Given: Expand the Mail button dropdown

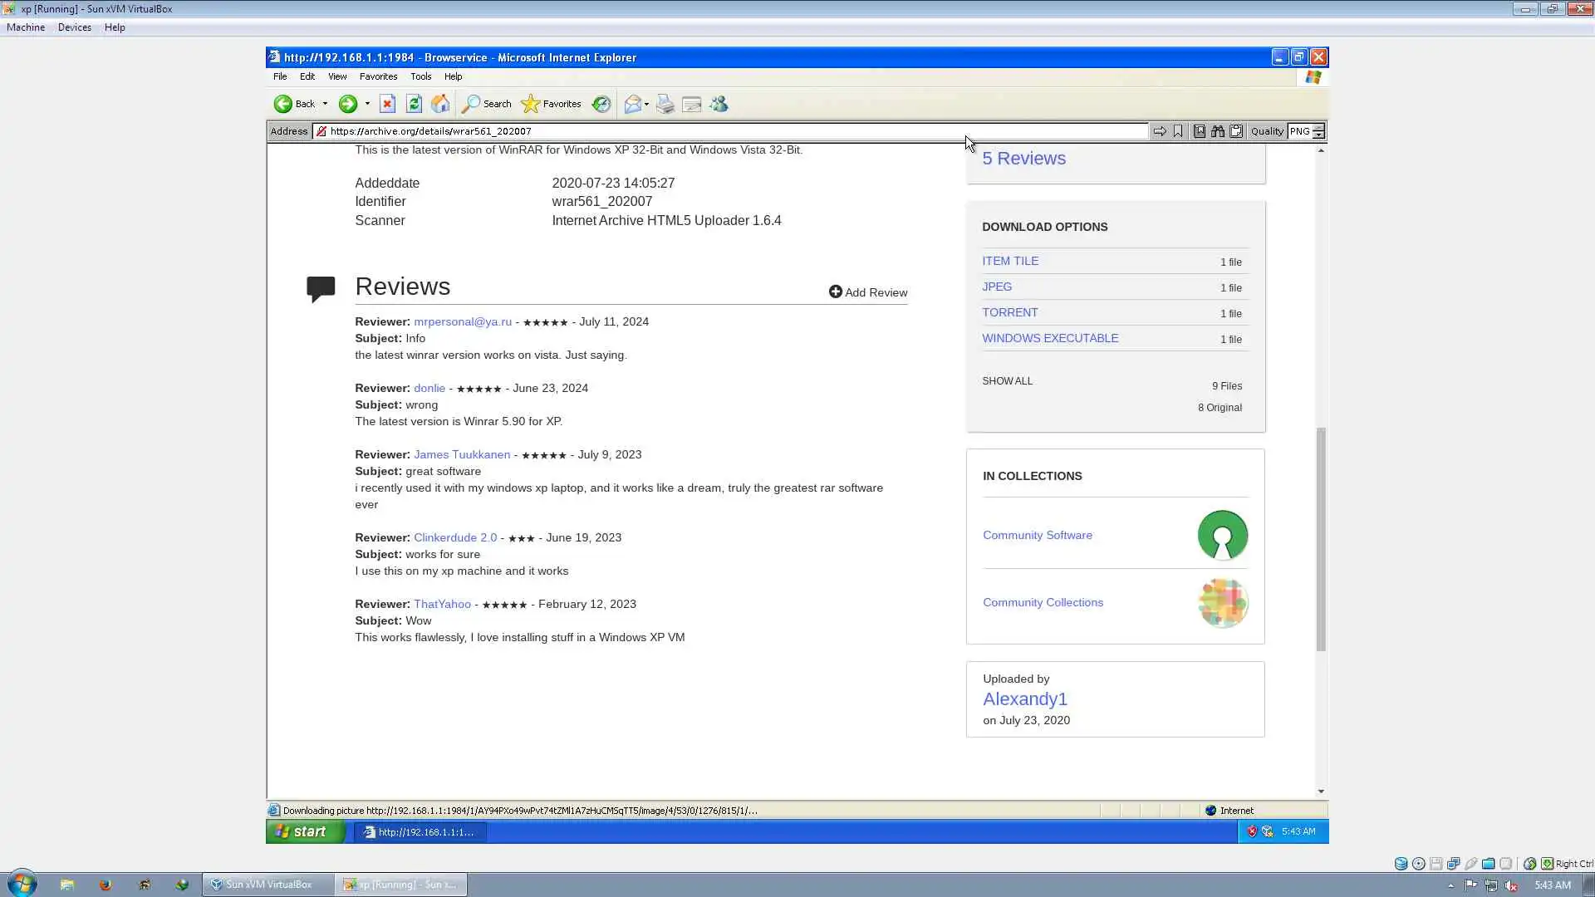Looking at the screenshot, I should [646, 104].
